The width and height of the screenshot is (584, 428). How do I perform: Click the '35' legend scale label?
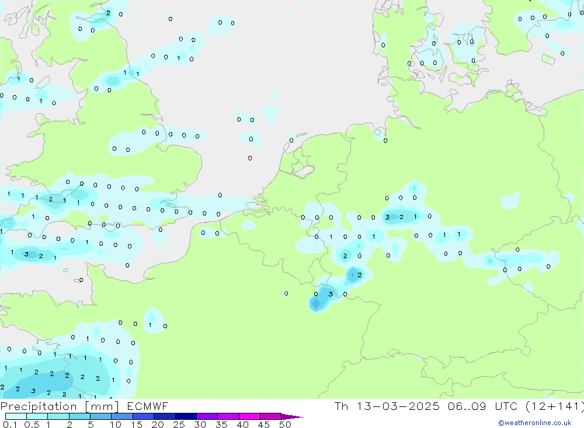point(221,424)
